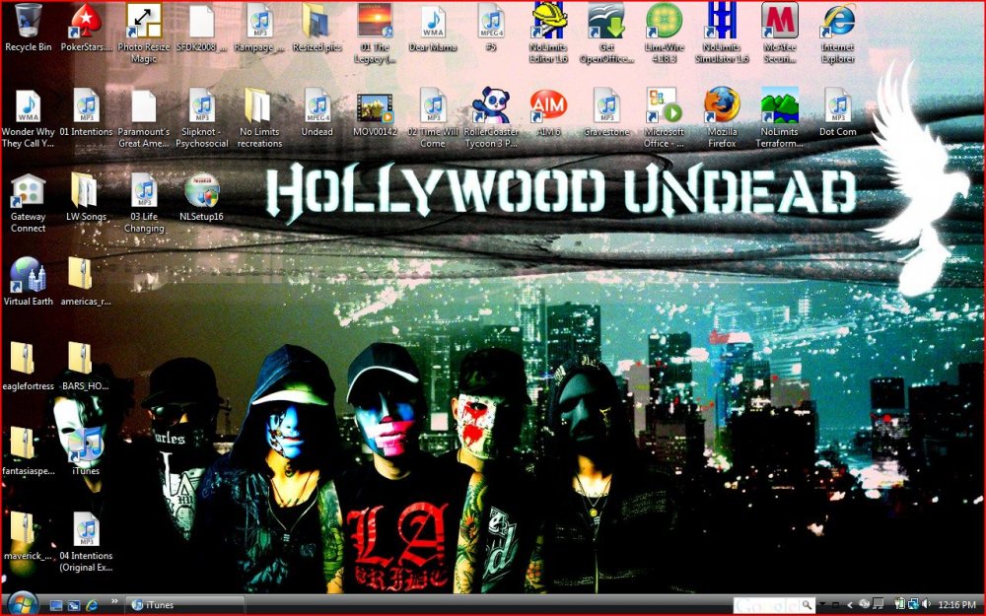The height and width of the screenshot is (616, 986).
Task: Open the Recycle Bin icon
Action: point(28,22)
